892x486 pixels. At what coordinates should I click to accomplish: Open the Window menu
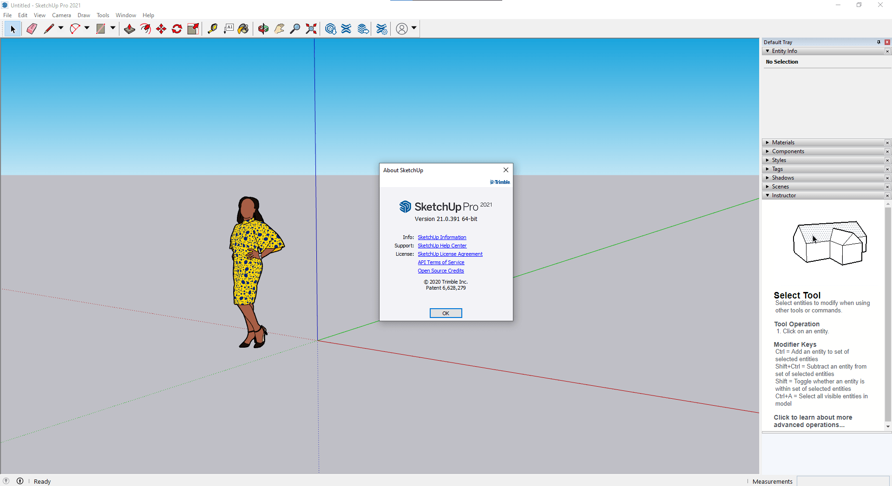pyautogui.click(x=125, y=15)
